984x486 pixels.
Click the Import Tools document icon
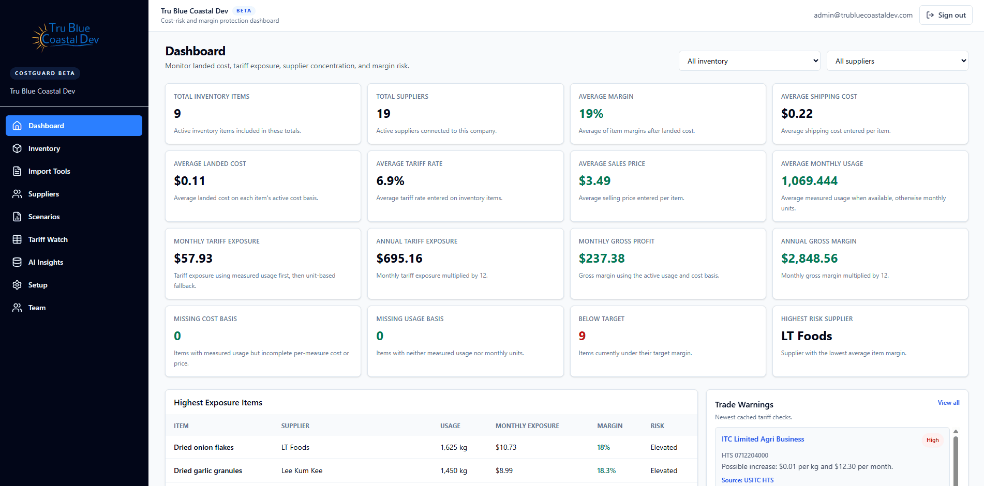pos(17,171)
